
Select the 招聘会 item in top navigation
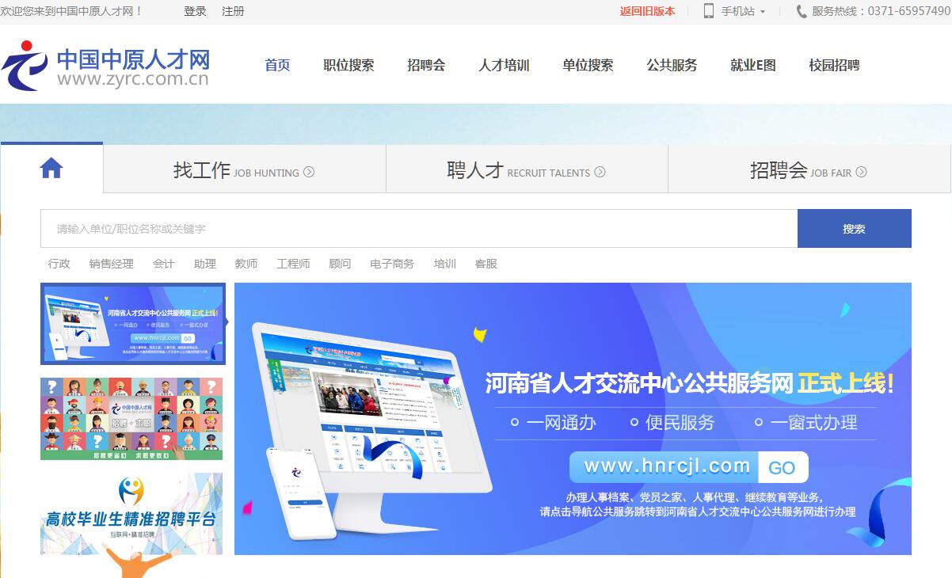coord(426,65)
